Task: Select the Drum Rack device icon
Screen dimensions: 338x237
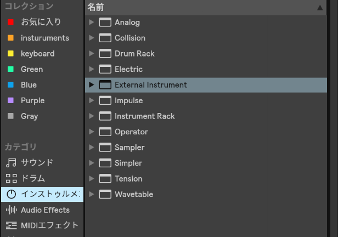Action: click(x=105, y=54)
